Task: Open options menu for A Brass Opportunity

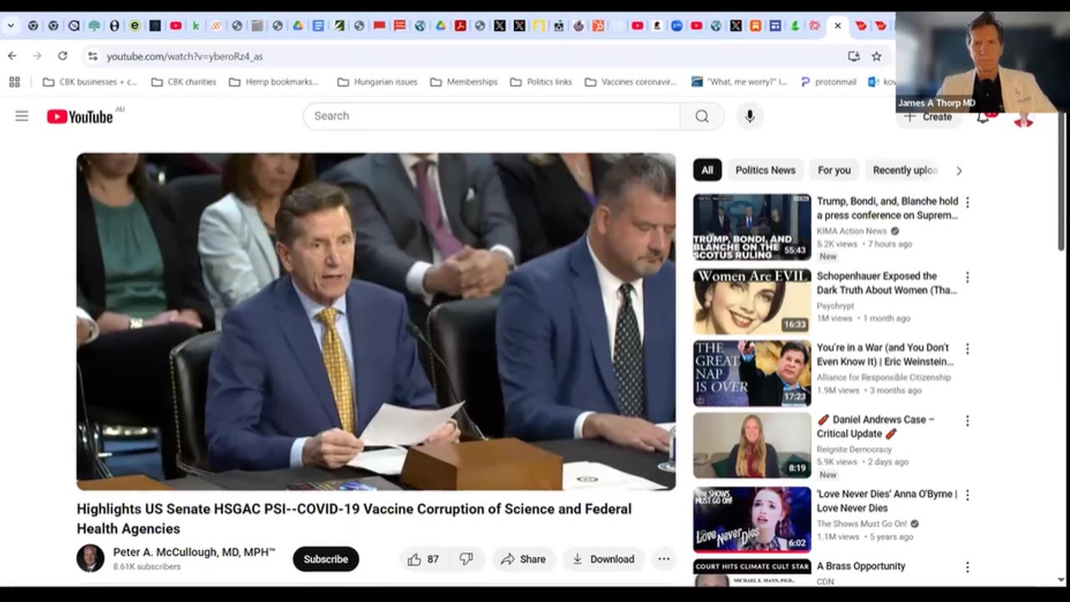Action: [x=967, y=567]
